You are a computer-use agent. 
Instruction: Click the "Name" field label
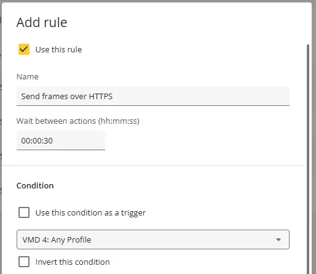point(28,76)
